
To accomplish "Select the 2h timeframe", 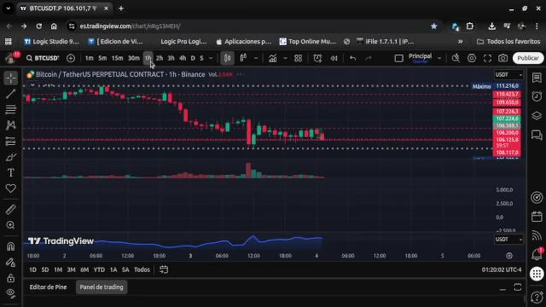I will coord(159,58).
